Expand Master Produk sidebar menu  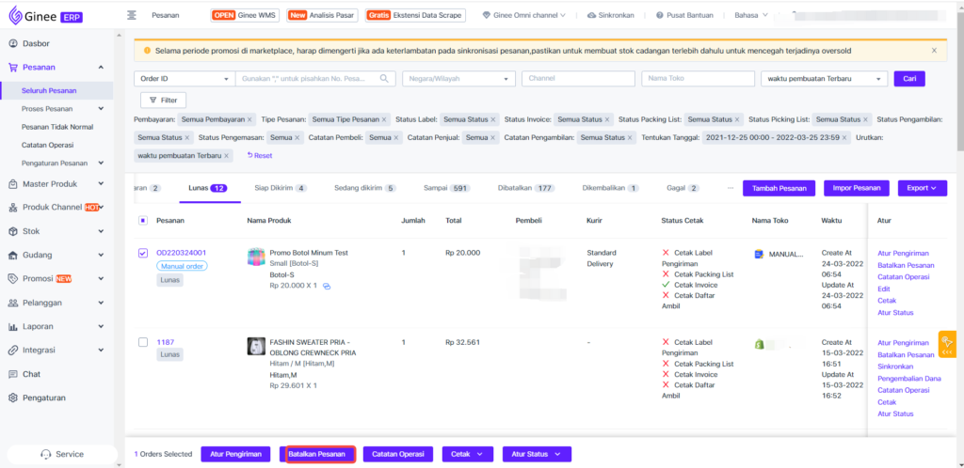[101, 184]
